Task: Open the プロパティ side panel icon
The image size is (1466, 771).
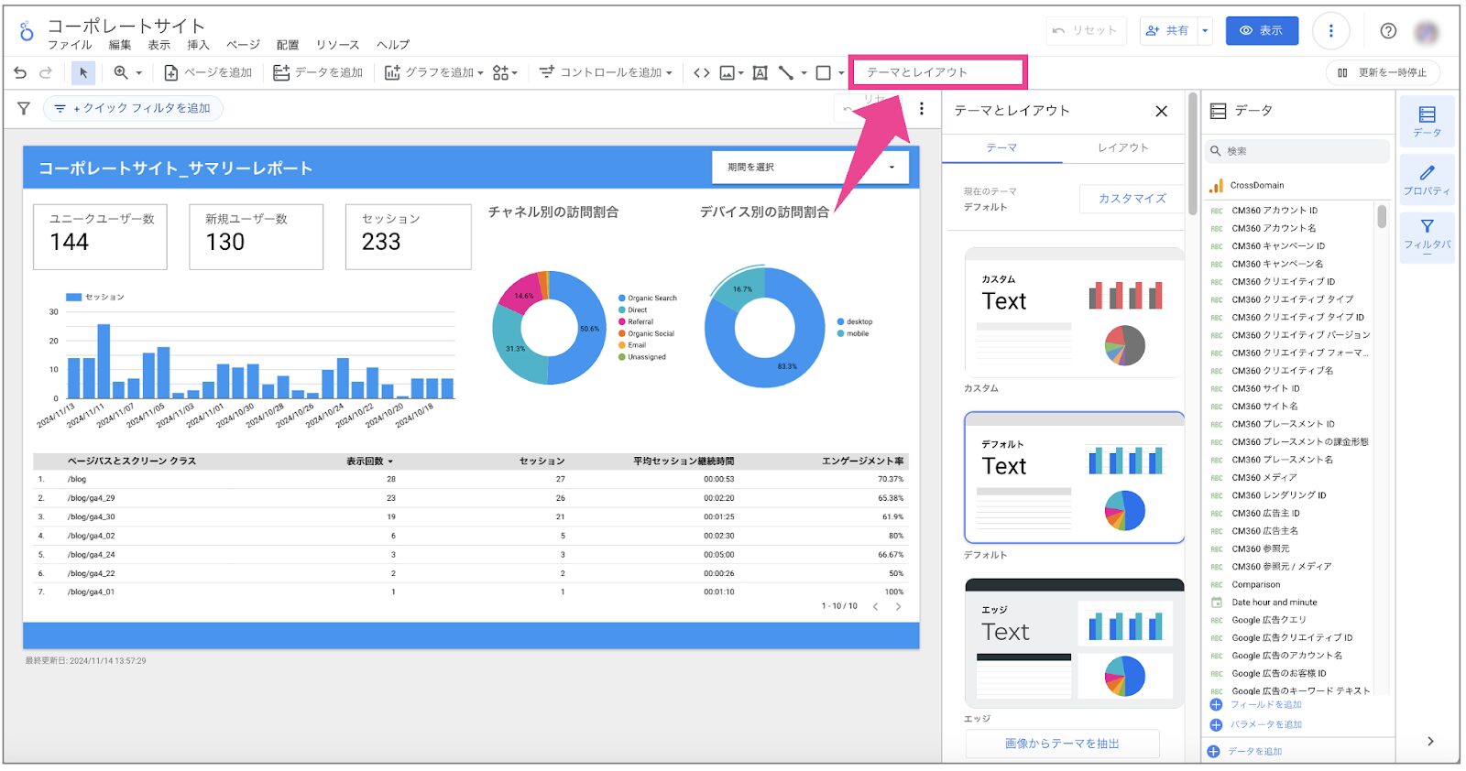Action: pyautogui.click(x=1428, y=179)
